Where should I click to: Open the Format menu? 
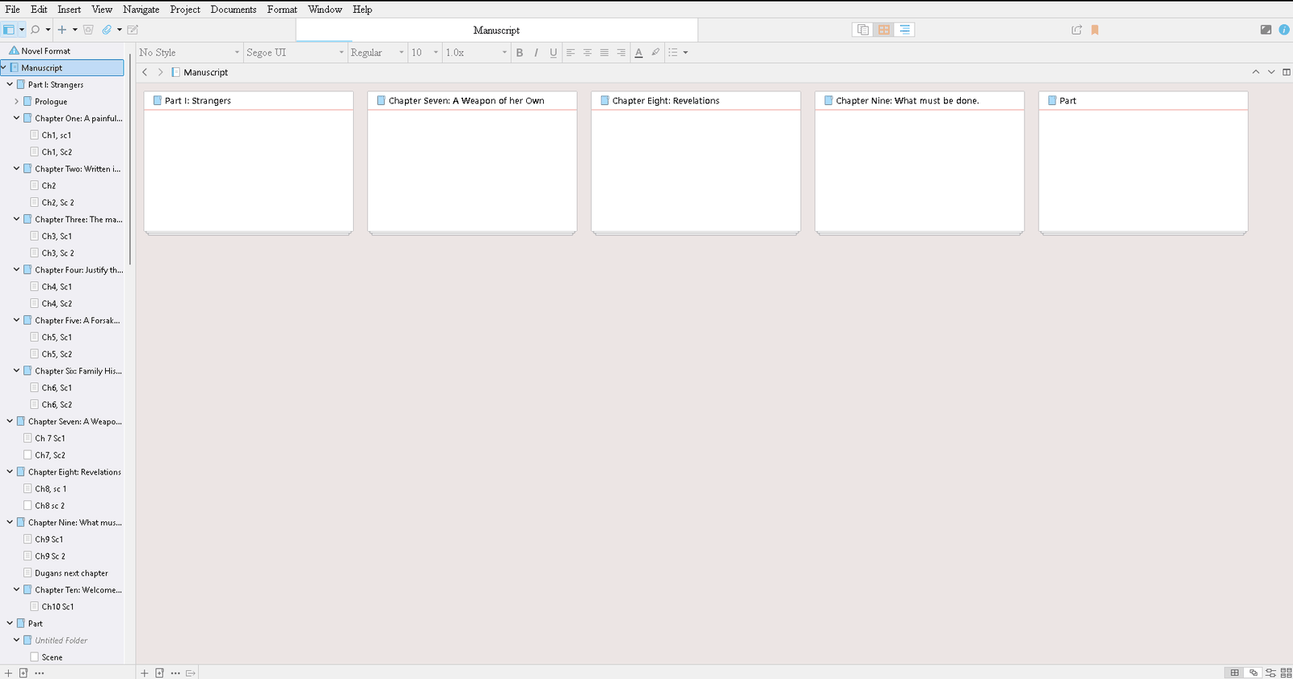pos(282,9)
